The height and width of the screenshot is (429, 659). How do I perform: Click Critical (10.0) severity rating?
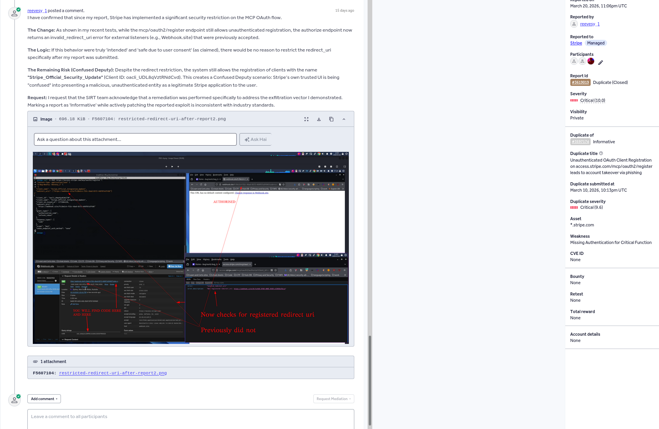tap(593, 101)
